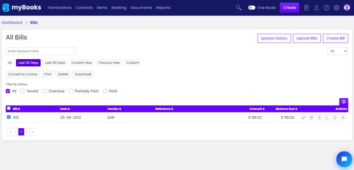Viewport: 354px width, 170px height.
Task: Uncheck the bill 001 row checkbox
Action: [x=9, y=117]
